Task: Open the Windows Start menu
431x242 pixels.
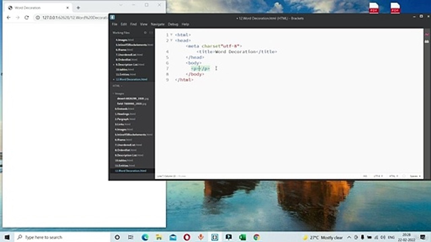Action: (x=7, y=237)
